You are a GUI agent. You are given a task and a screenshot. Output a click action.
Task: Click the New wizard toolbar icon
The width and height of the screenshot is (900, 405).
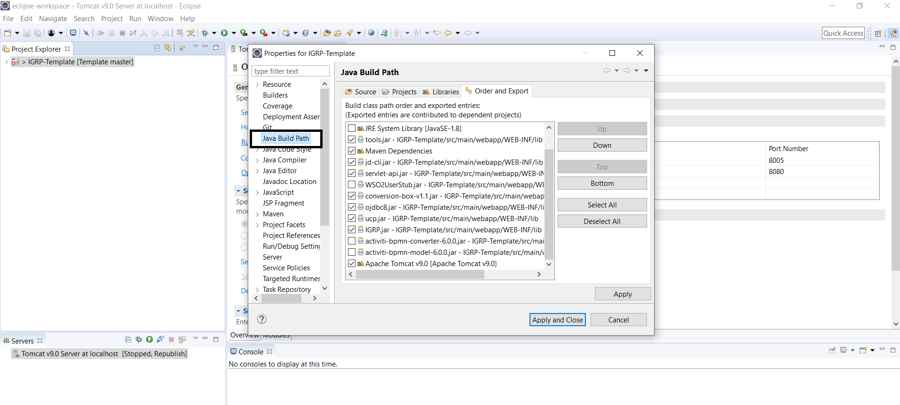[x=8, y=33]
